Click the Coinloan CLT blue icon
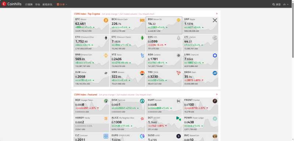This screenshot has width=294, height=141. 106,136
